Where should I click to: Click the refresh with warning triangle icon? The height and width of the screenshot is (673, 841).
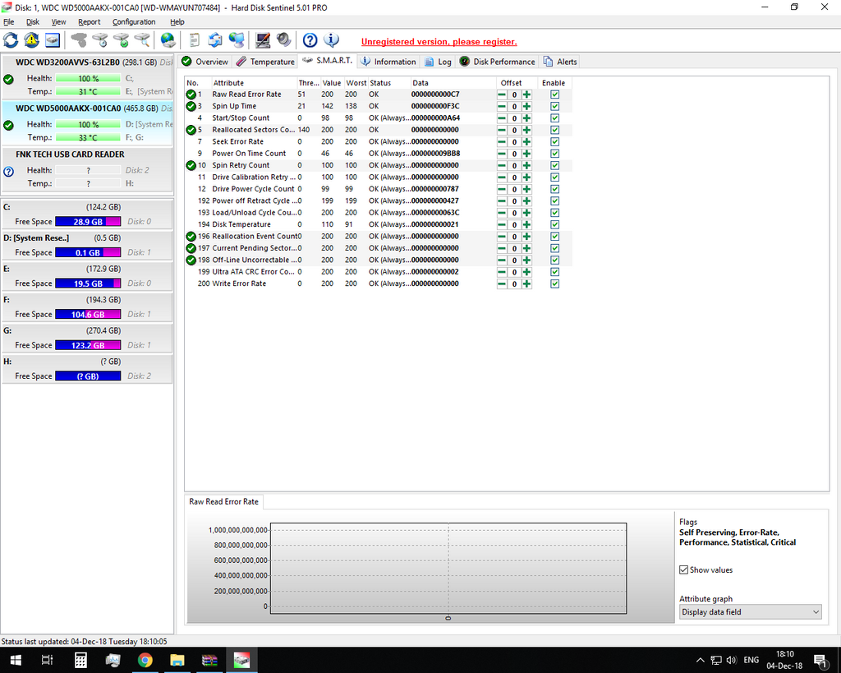[31, 40]
